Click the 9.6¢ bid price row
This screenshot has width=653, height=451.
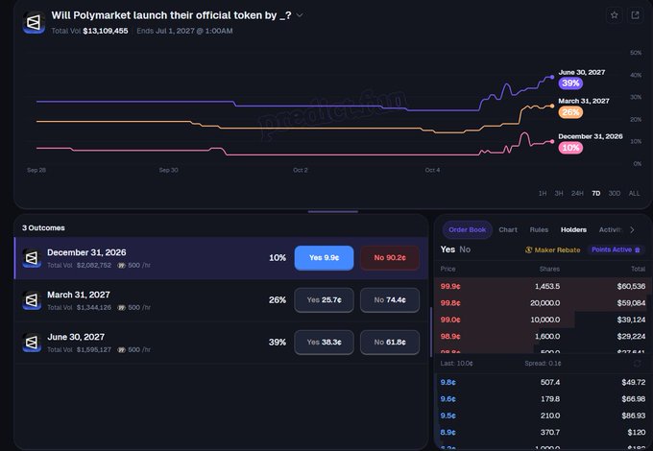[x=544, y=399]
